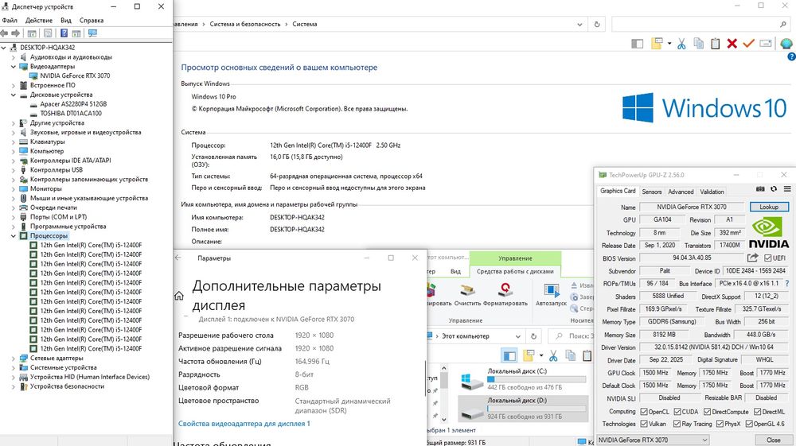Click the BIOS export share icon in GPU-Z
The height and width of the screenshot is (446, 796).
click(x=753, y=258)
